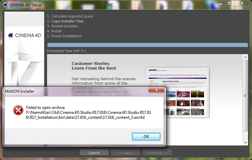
Task: Click the 'Estimated Time Left 0 s' text
Action: (66, 51)
